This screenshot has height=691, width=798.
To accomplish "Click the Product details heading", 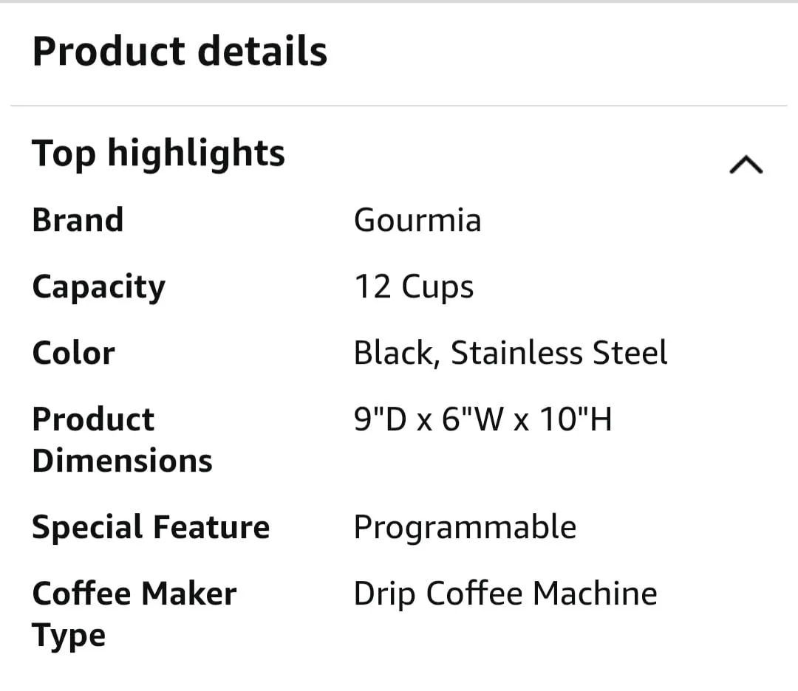I will coord(180,52).
